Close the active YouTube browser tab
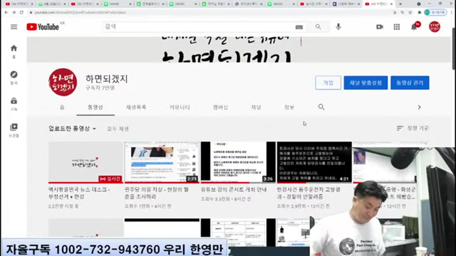Viewport: 456px width, 256px height. [x=392, y=4]
